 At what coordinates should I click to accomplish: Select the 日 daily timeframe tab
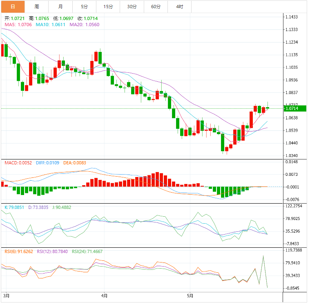13,7
